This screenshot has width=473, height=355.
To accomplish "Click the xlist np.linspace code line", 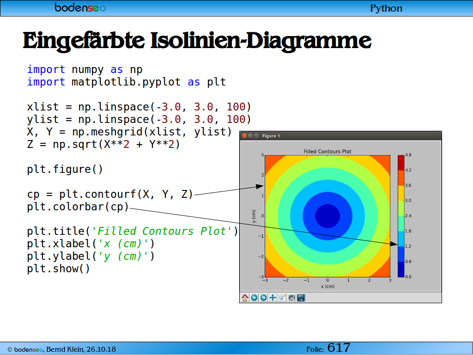I will (x=139, y=107).
